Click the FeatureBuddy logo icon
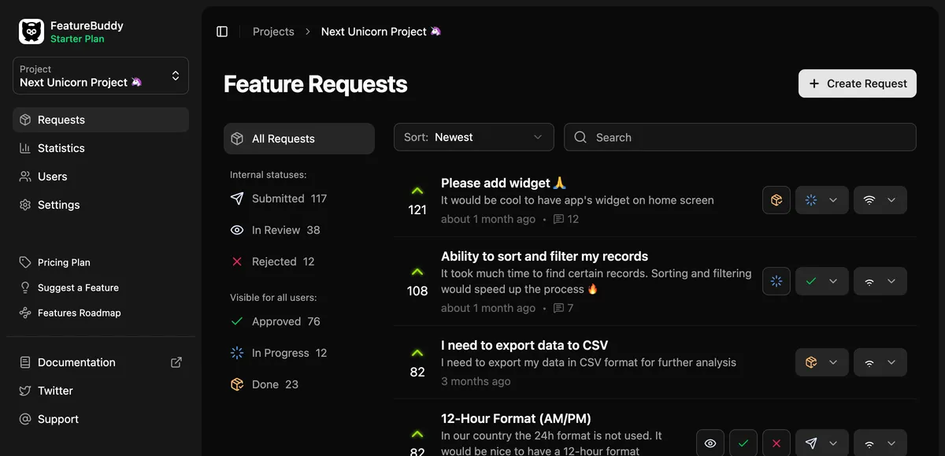This screenshot has width=945, height=456. pos(31,32)
